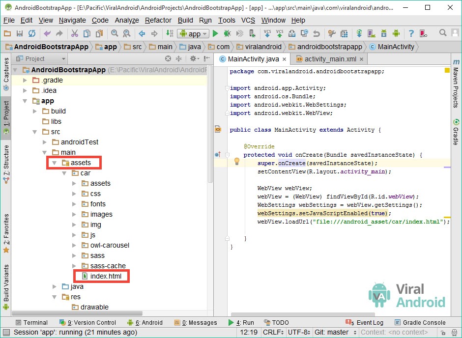Click the lightbulb intention icon in editor
Image resolution: width=462 pixels, height=338 pixels.
pyautogui.click(x=236, y=161)
